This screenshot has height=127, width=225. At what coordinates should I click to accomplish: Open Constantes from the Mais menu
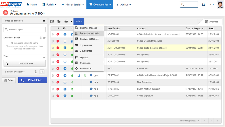point(88,63)
